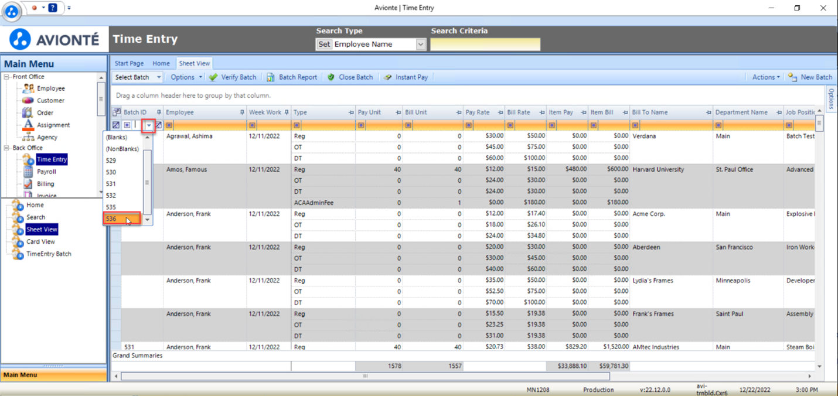Screen dimensions: 838x396
Task: Click the Avionte application orb button
Action: [x=11, y=11]
